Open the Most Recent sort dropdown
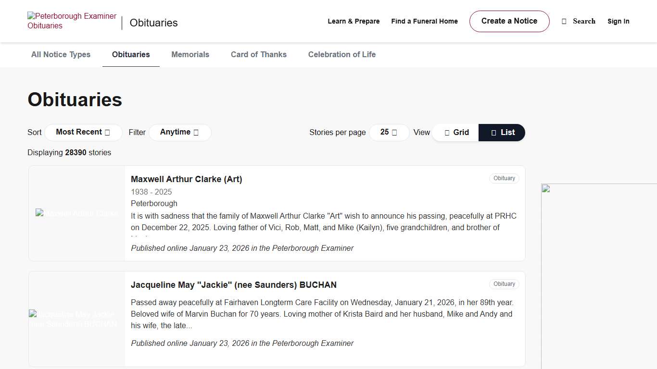 (x=83, y=132)
